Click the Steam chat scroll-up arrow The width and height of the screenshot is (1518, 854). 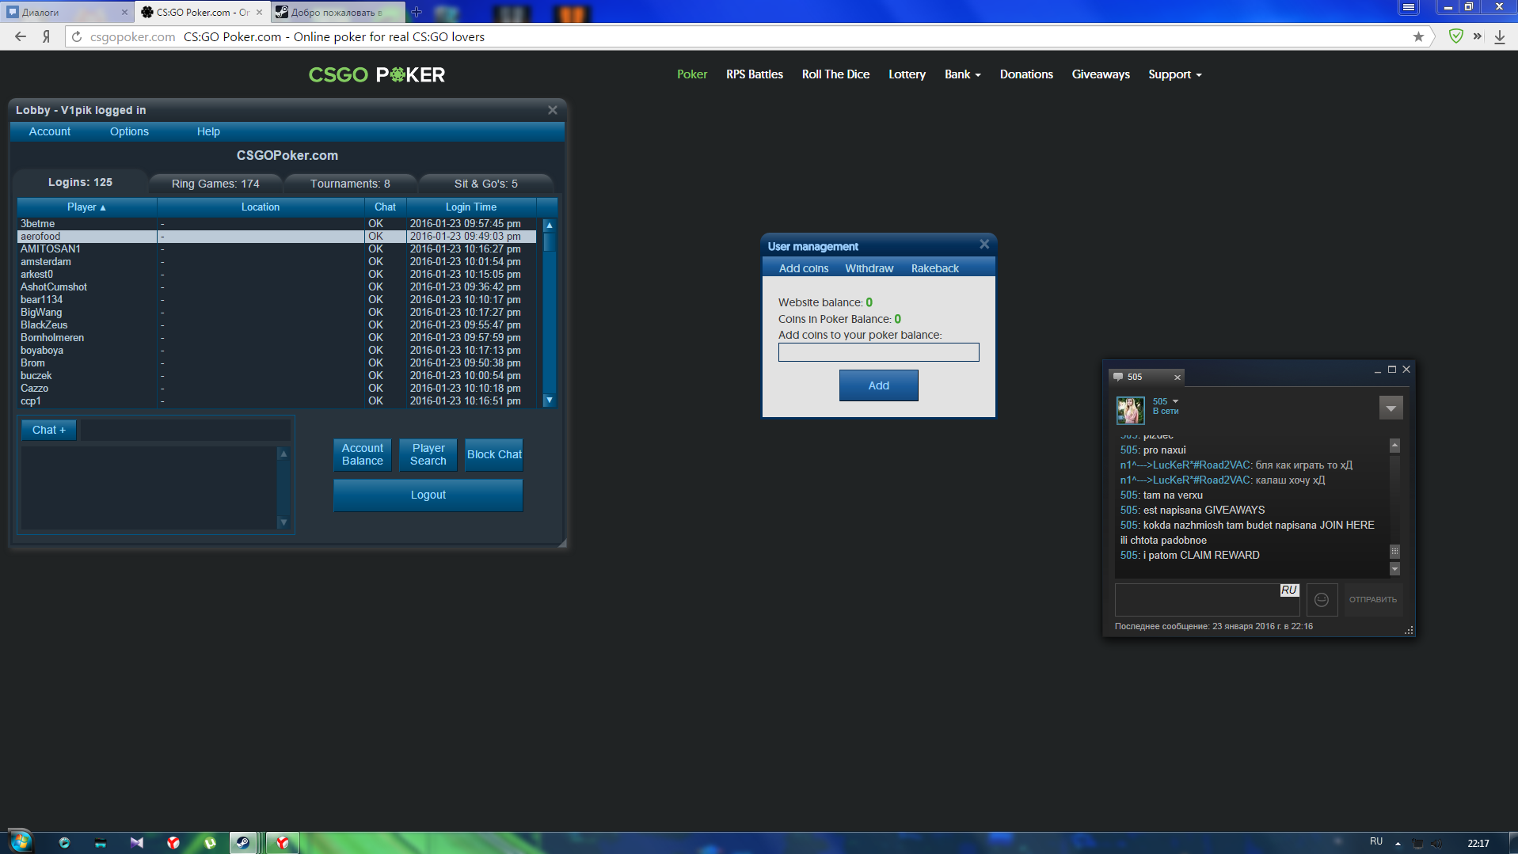coord(1394,446)
